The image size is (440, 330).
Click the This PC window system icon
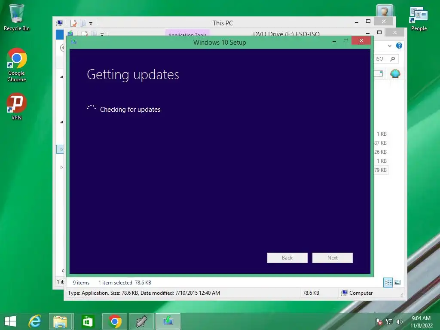(59, 23)
